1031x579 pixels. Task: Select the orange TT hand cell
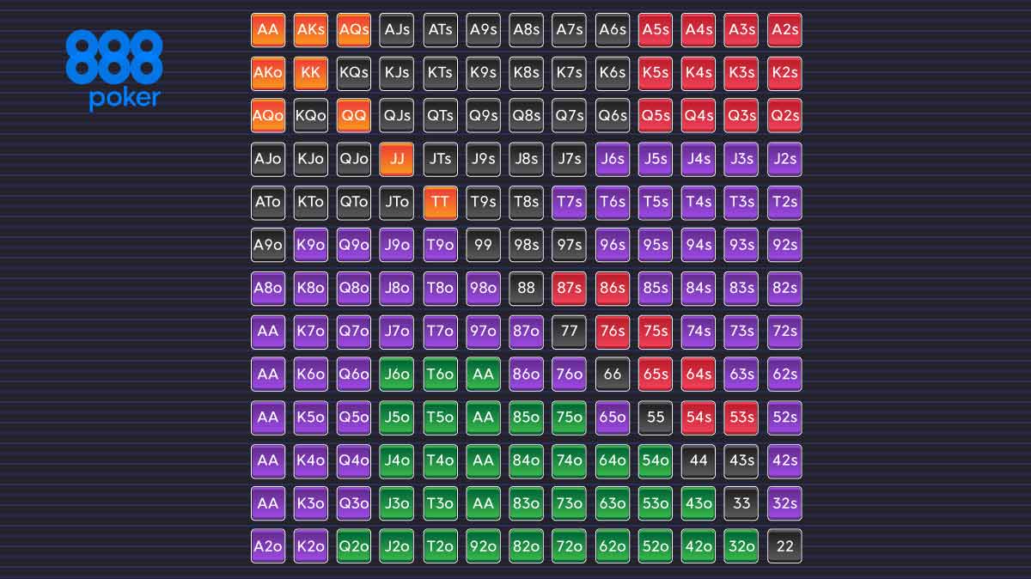[x=440, y=202]
